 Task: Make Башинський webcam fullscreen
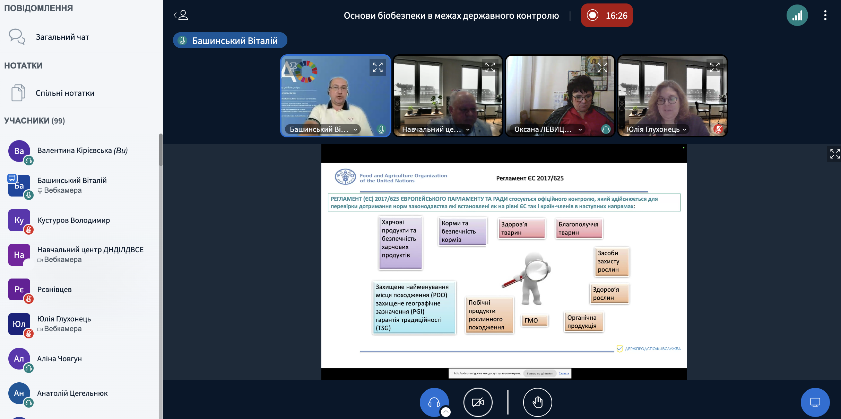point(378,67)
